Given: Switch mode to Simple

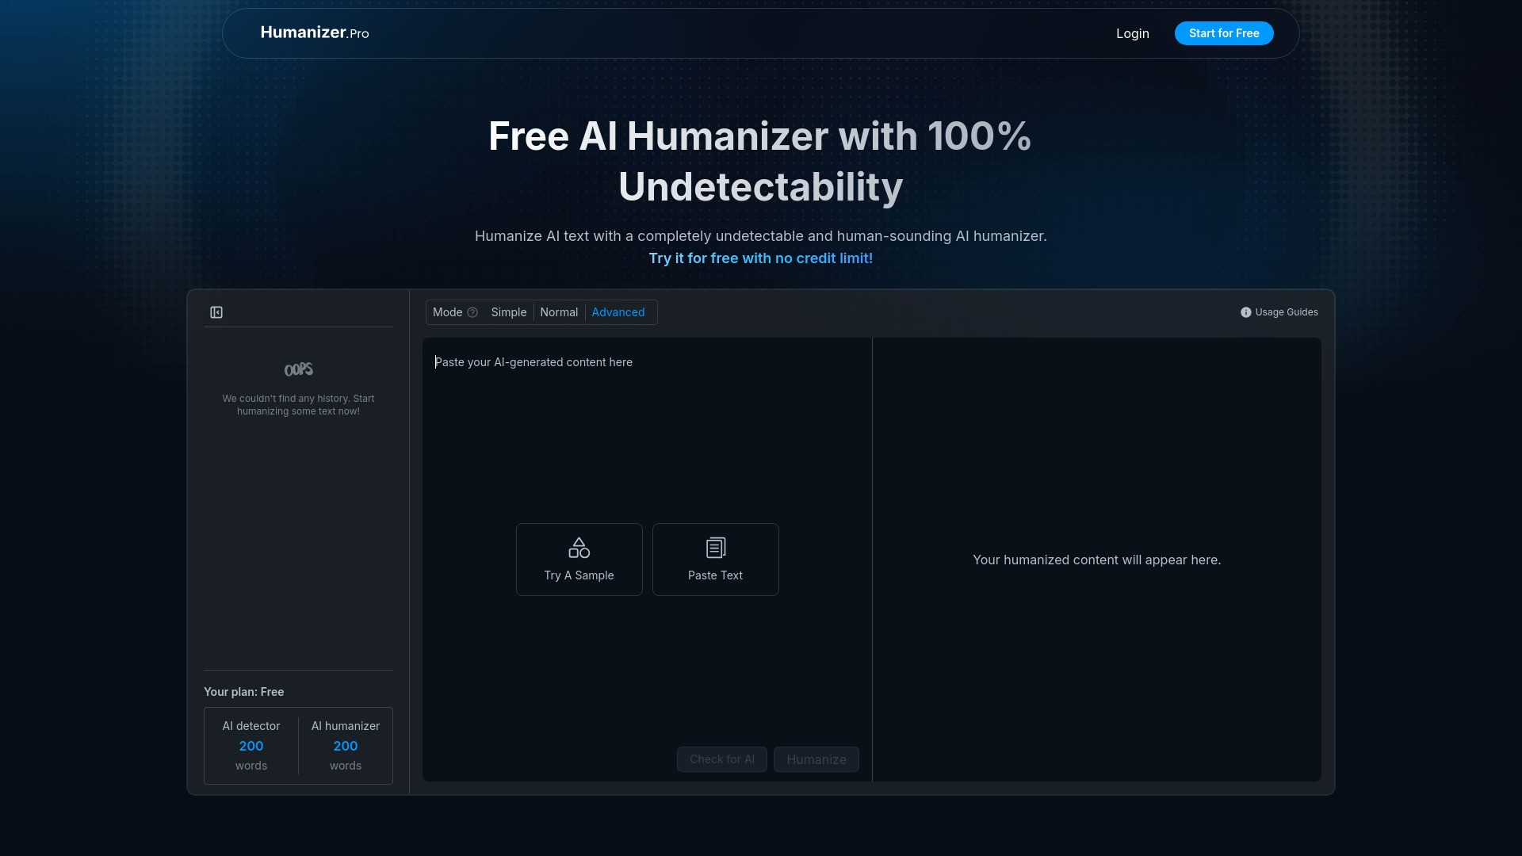Looking at the screenshot, I should pyautogui.click(x=508, y=312).
